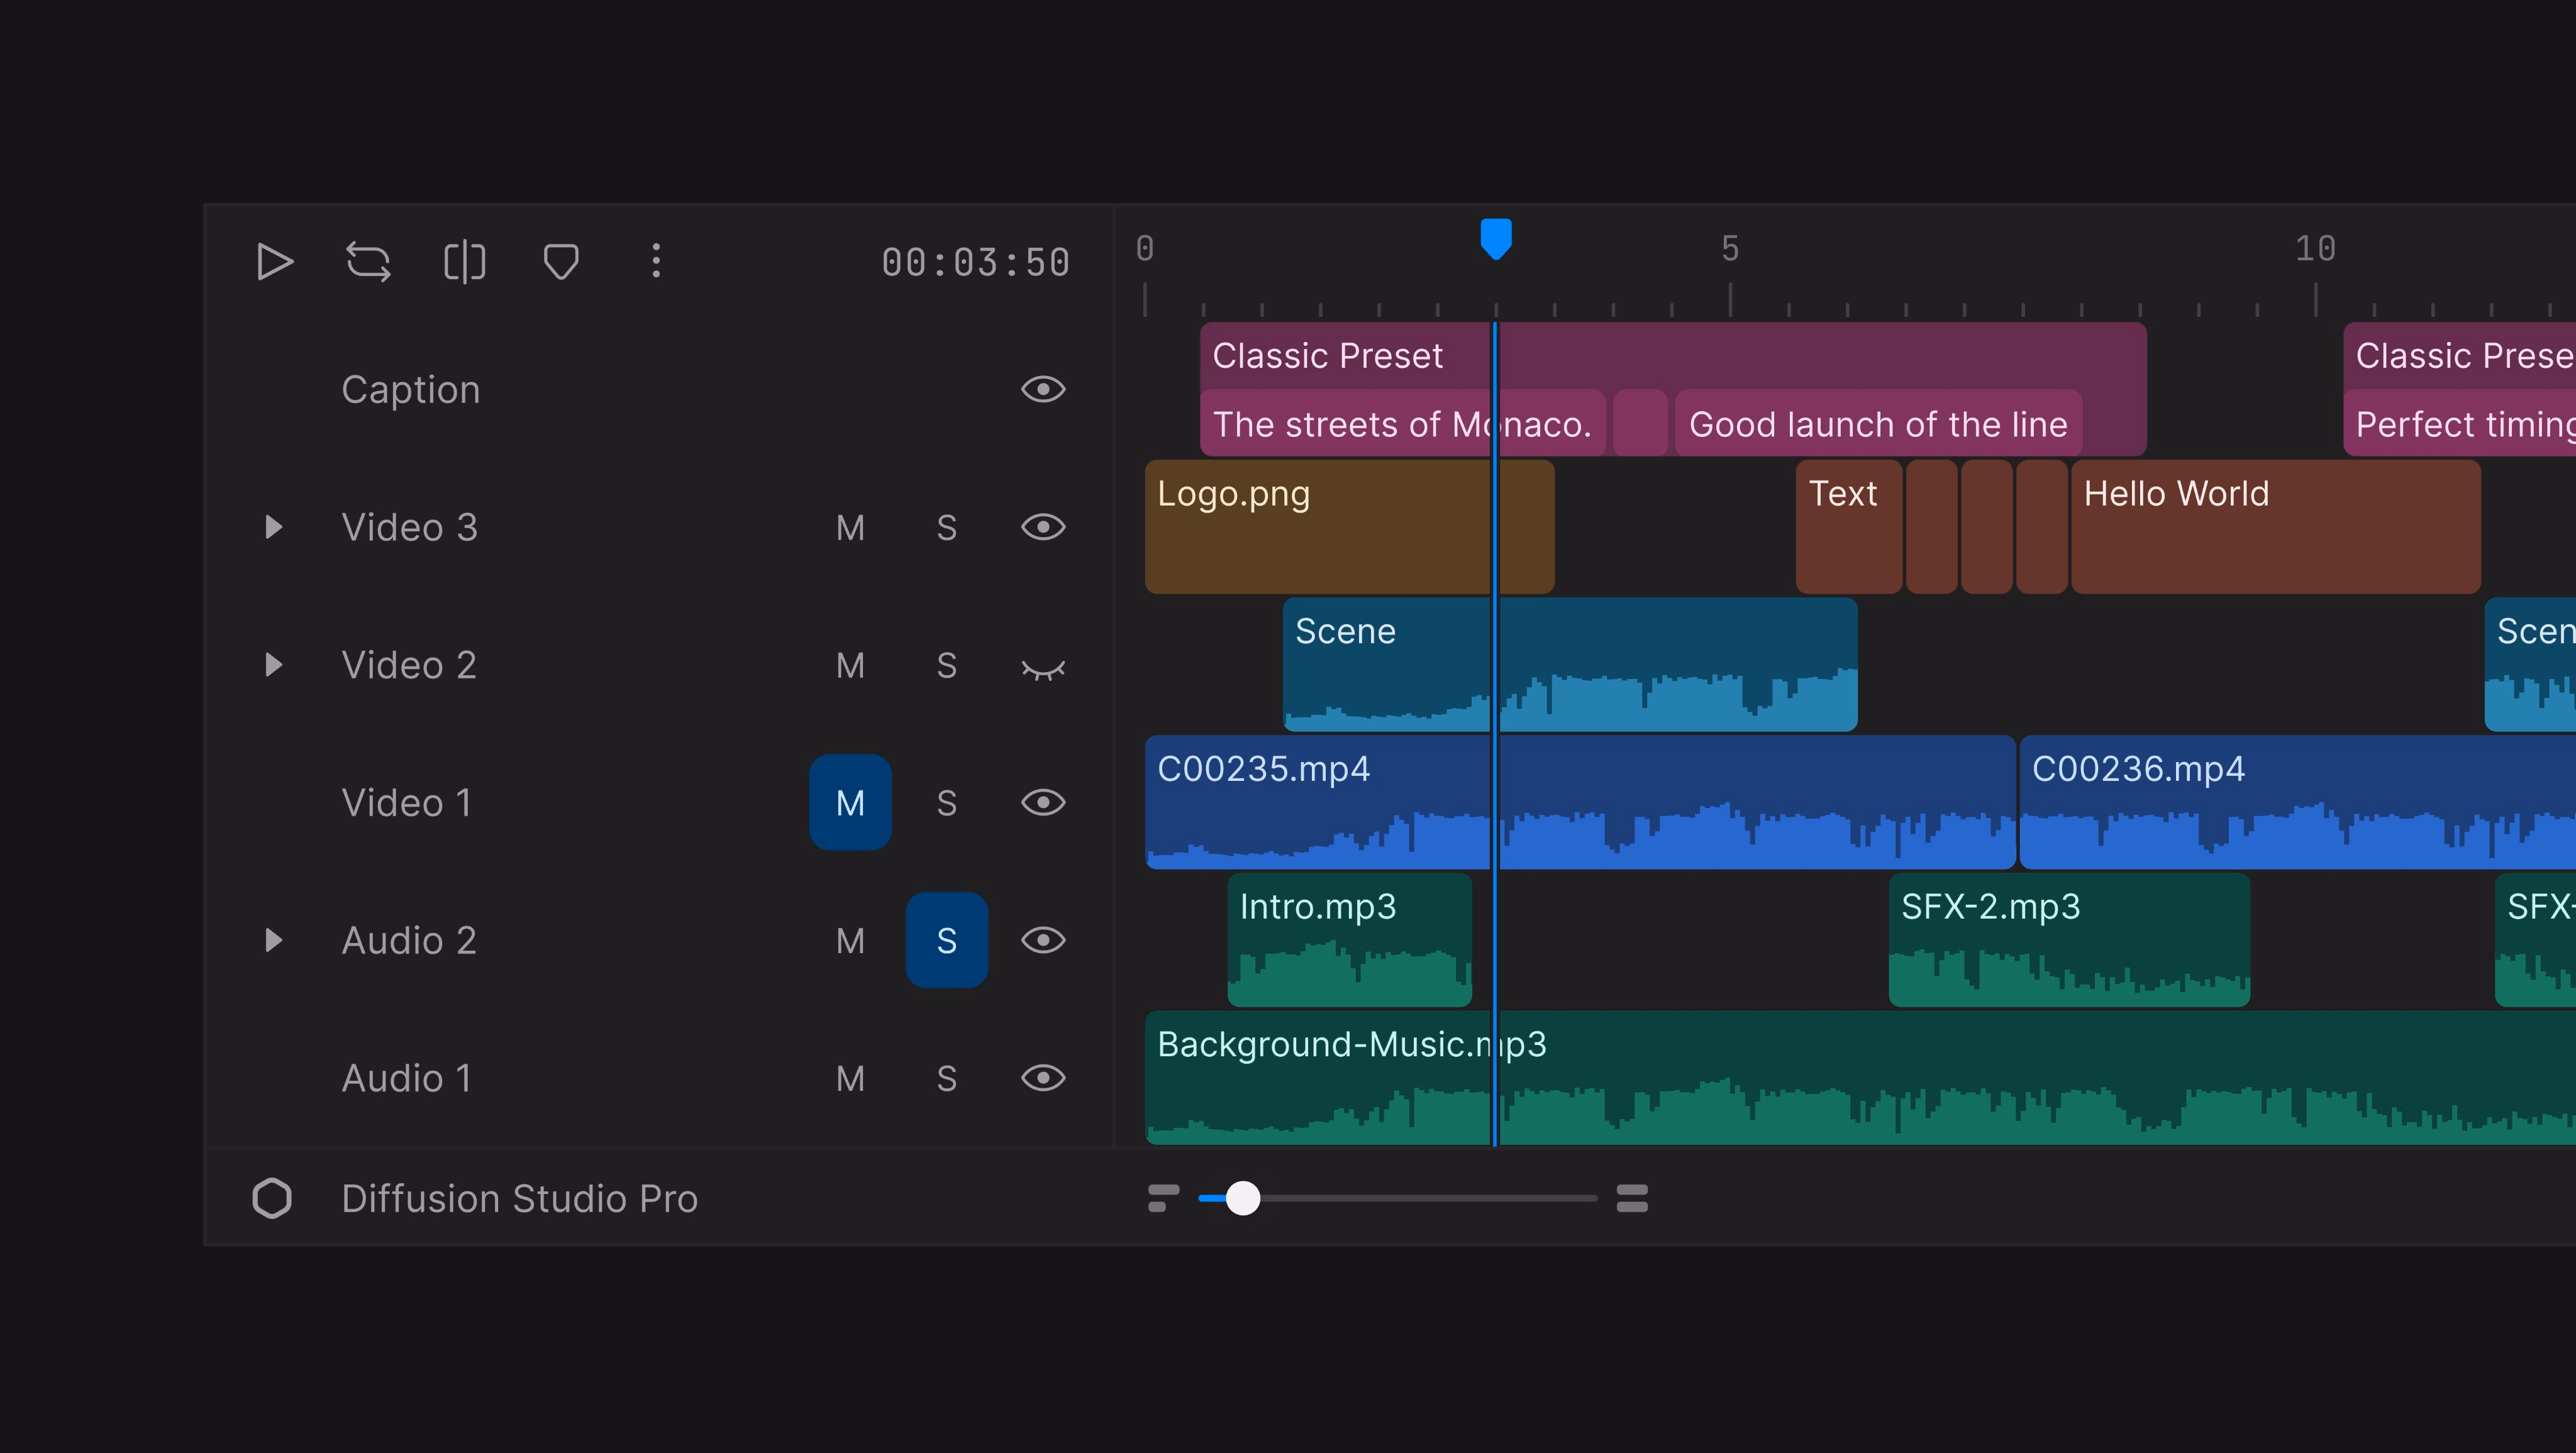
Task: Expand the Audio 2 track
Action: (x=273, y=940)
